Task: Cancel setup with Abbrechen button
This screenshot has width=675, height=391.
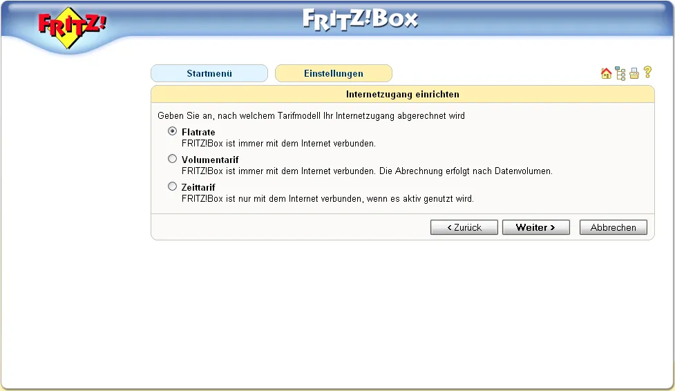Action: (x=613, y=227)
